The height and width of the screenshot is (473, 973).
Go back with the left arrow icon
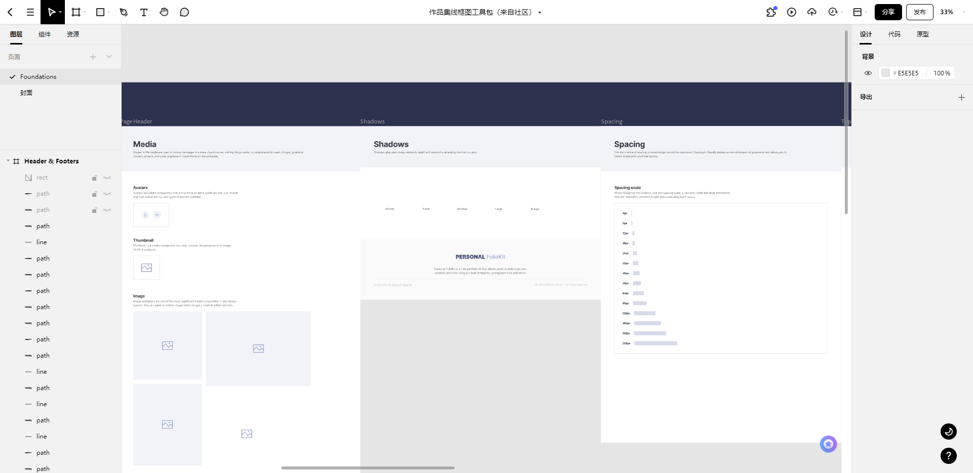pyautogui.click(x=10, y=12)
